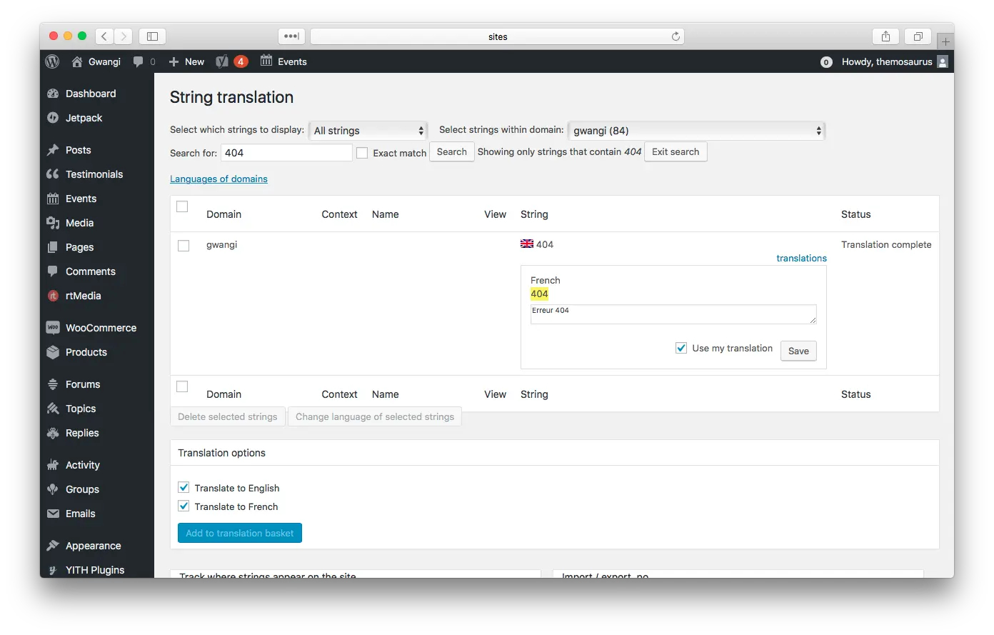This screenshot has width=994, height=635.
Task: Open a new tab with plus button
Action: (x=945, y=41)
